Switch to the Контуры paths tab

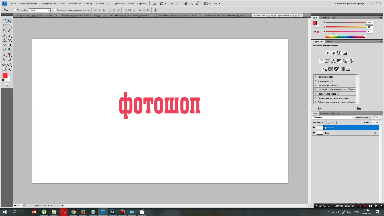335,113
